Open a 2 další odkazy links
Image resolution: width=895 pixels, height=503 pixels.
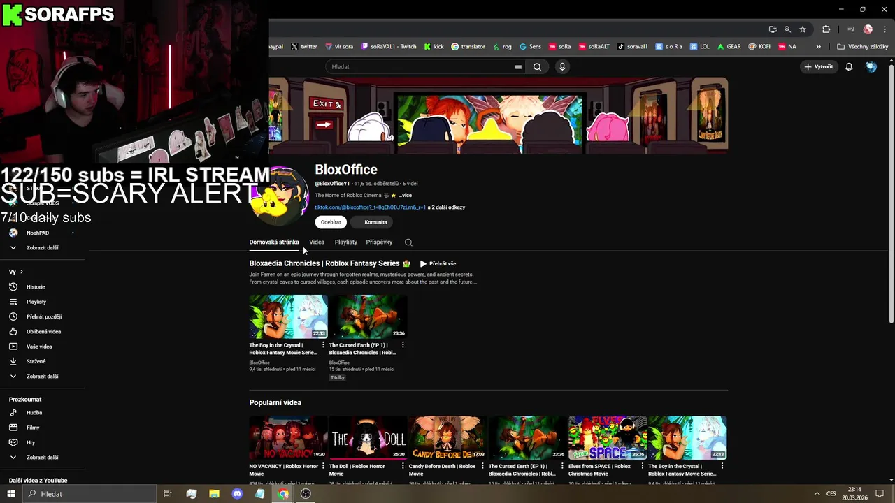[x=446, y=207]
